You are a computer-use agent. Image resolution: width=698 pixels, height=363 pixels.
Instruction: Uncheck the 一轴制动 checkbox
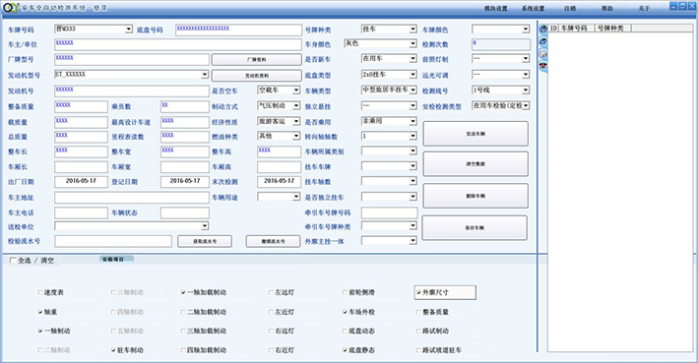pyautogui.click(x=40, y=331)
